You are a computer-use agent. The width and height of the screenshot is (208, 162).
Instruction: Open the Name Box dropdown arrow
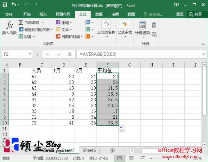click(x=30, y=54)
